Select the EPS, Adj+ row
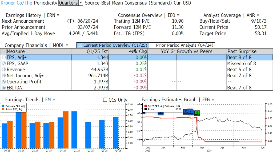Image resolution: width=273 pixels, height=153 pixels. [136, 57]
